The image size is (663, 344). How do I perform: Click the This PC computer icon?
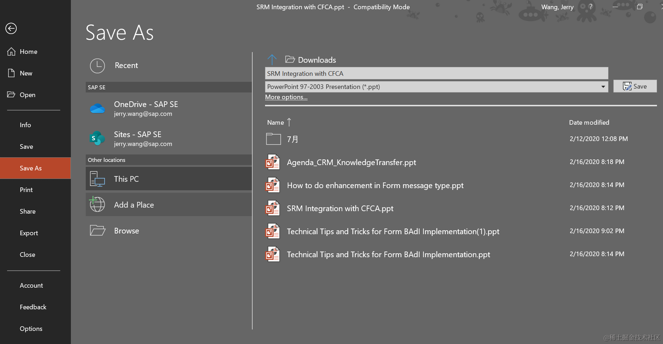coord(97,179)
